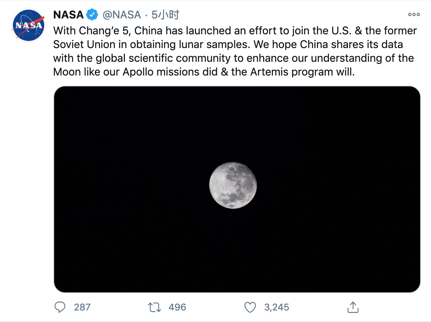The height and width of the screenshot is (322, 431).
Task: Open the three-dot more options menu
Action: [414, 14]
